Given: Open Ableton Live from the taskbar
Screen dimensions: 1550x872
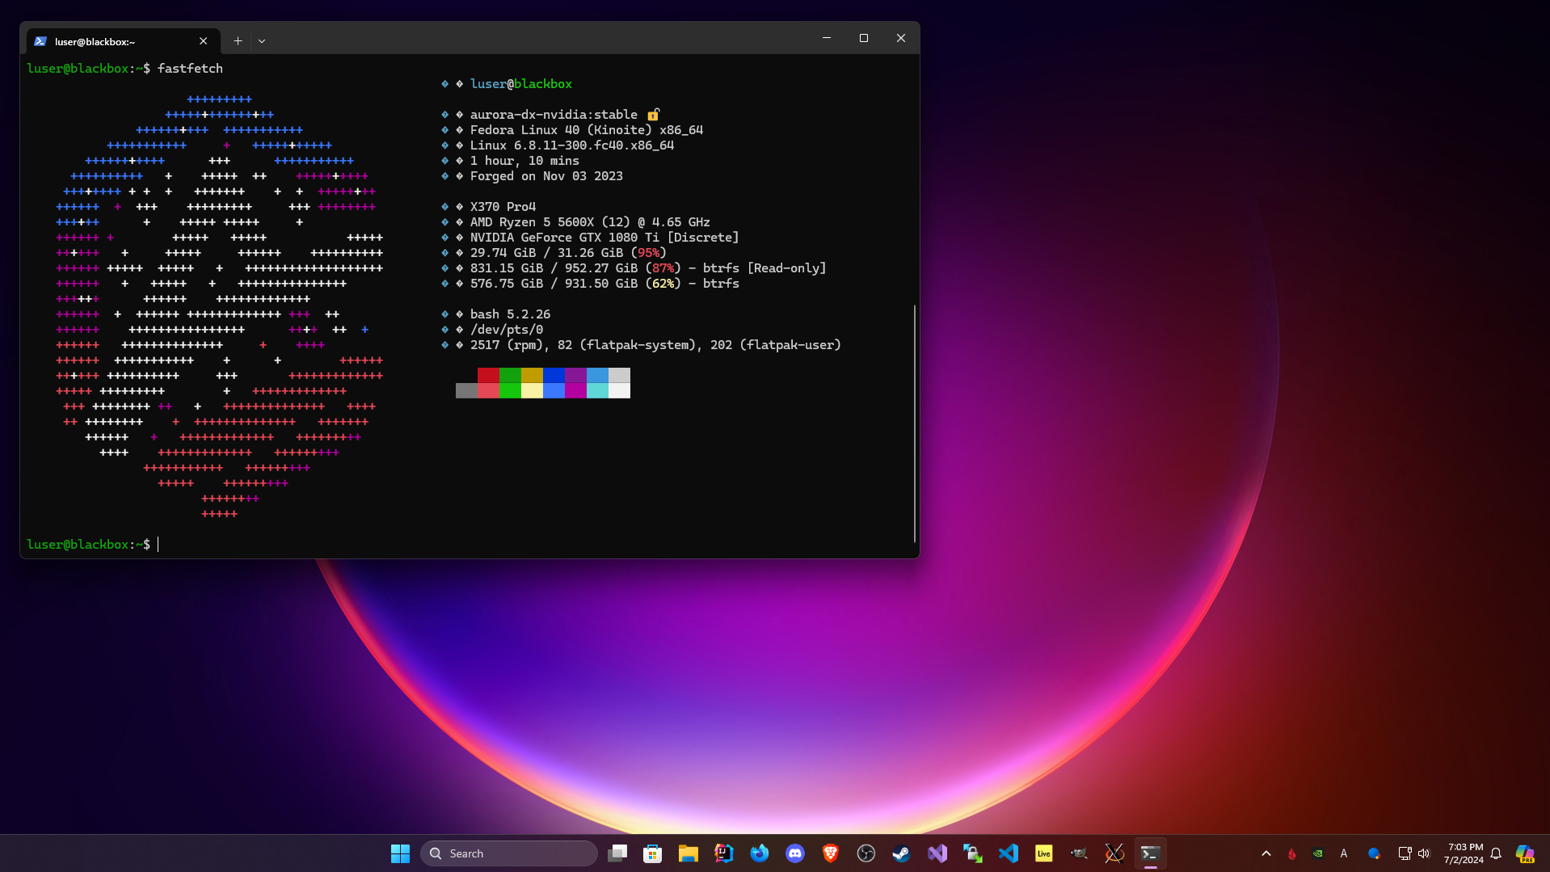Looking at the screenshot, I should click(1043, 853).
